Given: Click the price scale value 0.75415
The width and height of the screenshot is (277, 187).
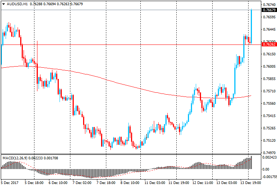Looking at the screenshot, I should [x=269, y=116].
